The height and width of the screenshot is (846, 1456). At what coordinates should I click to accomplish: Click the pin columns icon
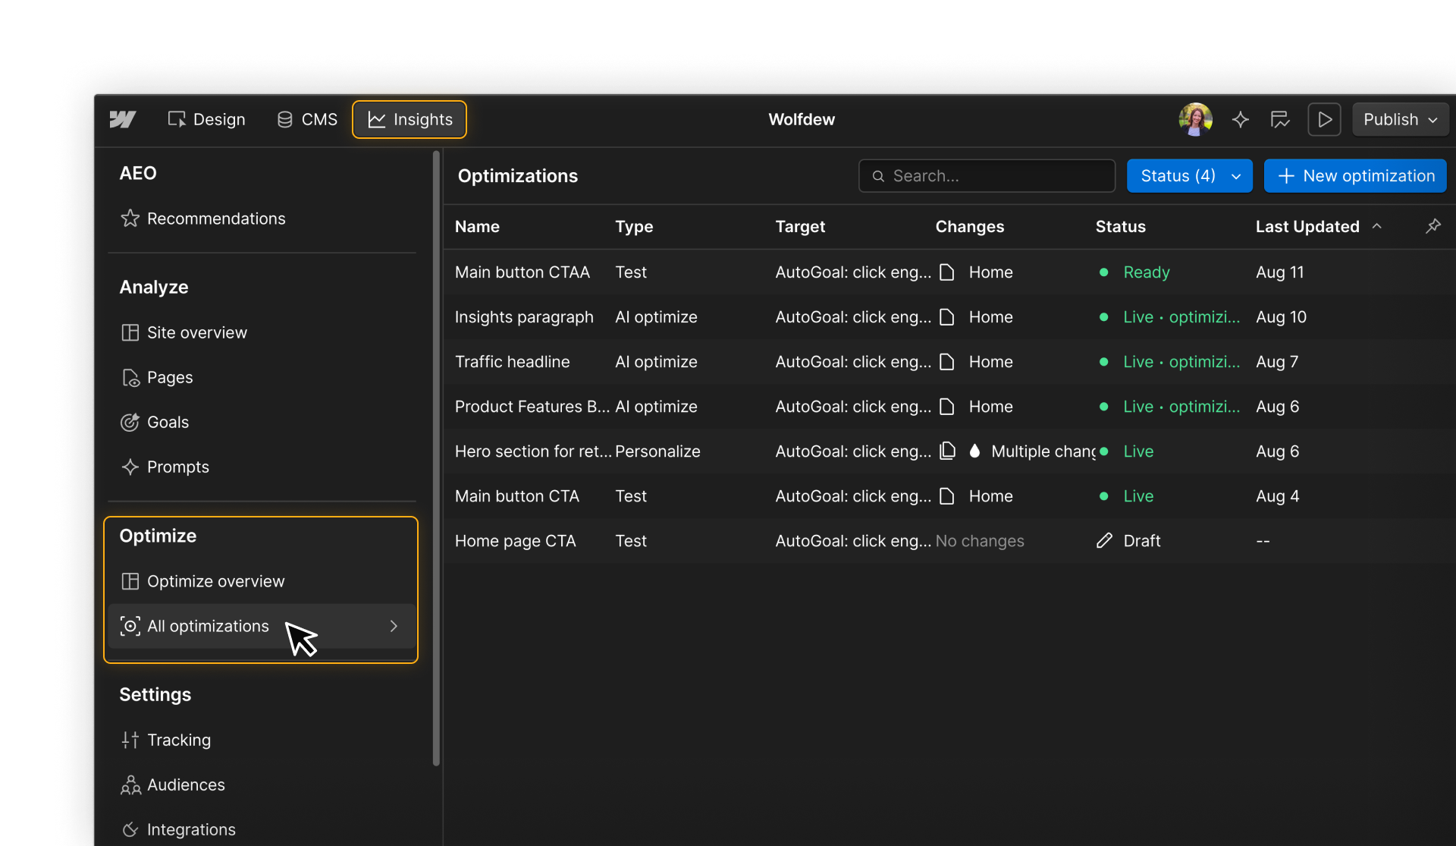[1432, 226]
